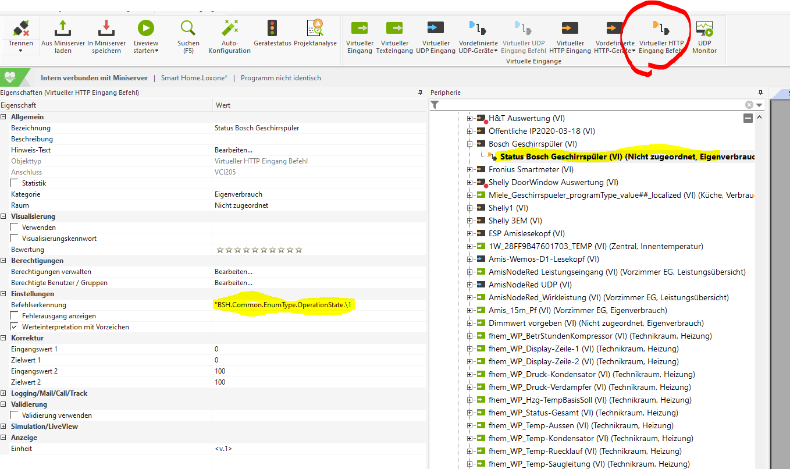Click the Befehlserkennung value field
Viewport: 790px width, 469px height.
tap(284, 305)
